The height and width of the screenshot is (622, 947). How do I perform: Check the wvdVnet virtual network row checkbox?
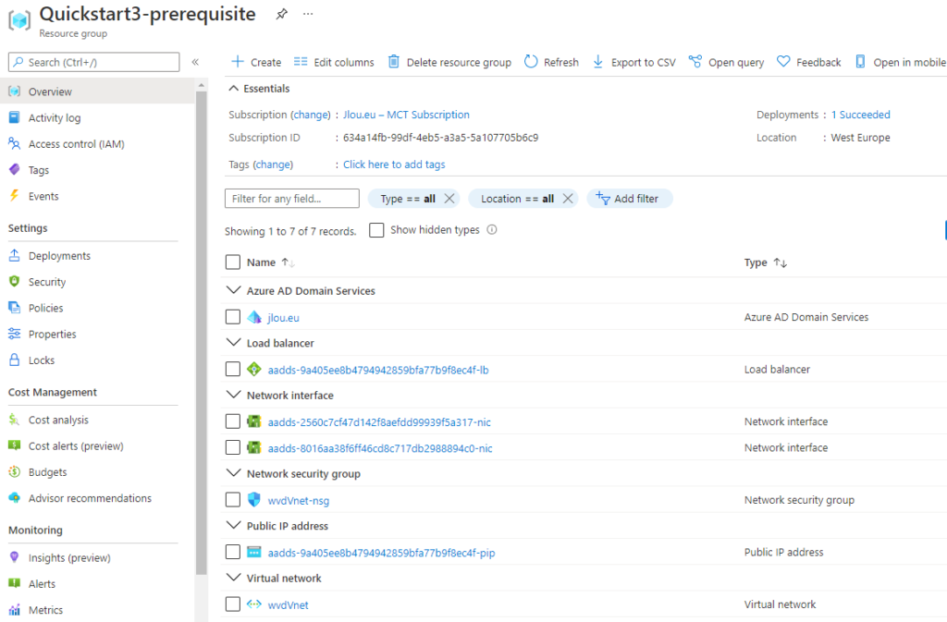point(232,604)
